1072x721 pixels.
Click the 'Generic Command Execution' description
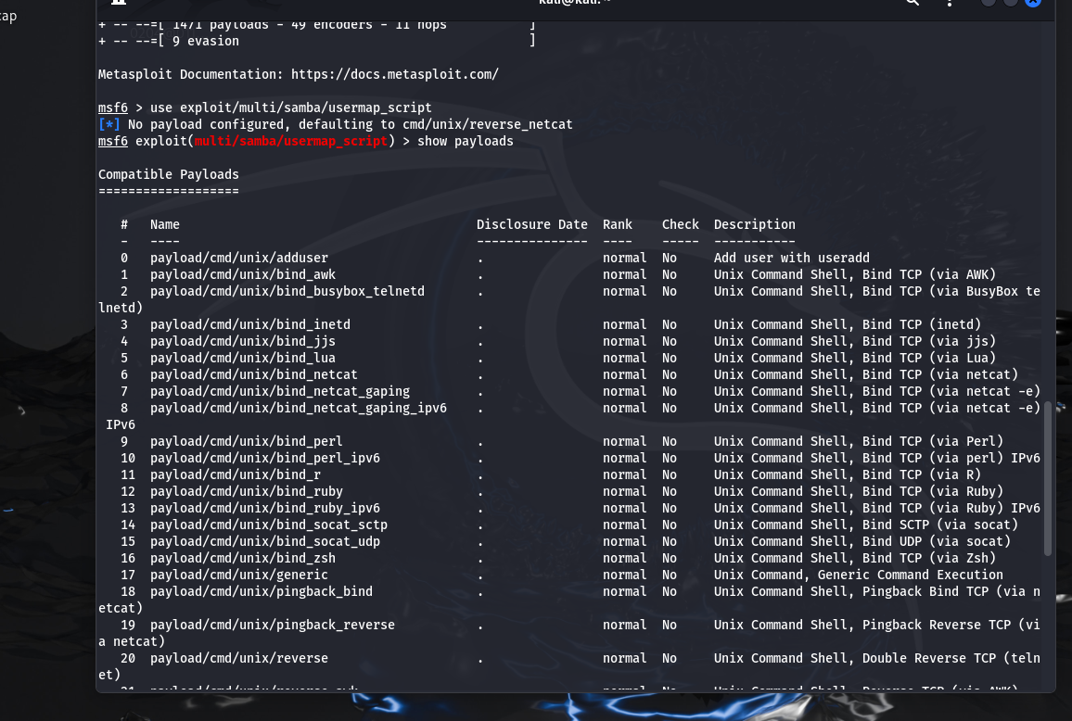911,575
